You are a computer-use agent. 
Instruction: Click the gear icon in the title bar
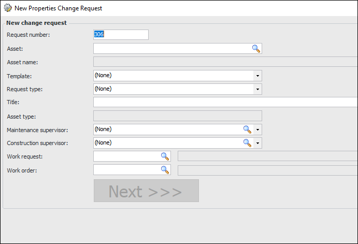7,8
